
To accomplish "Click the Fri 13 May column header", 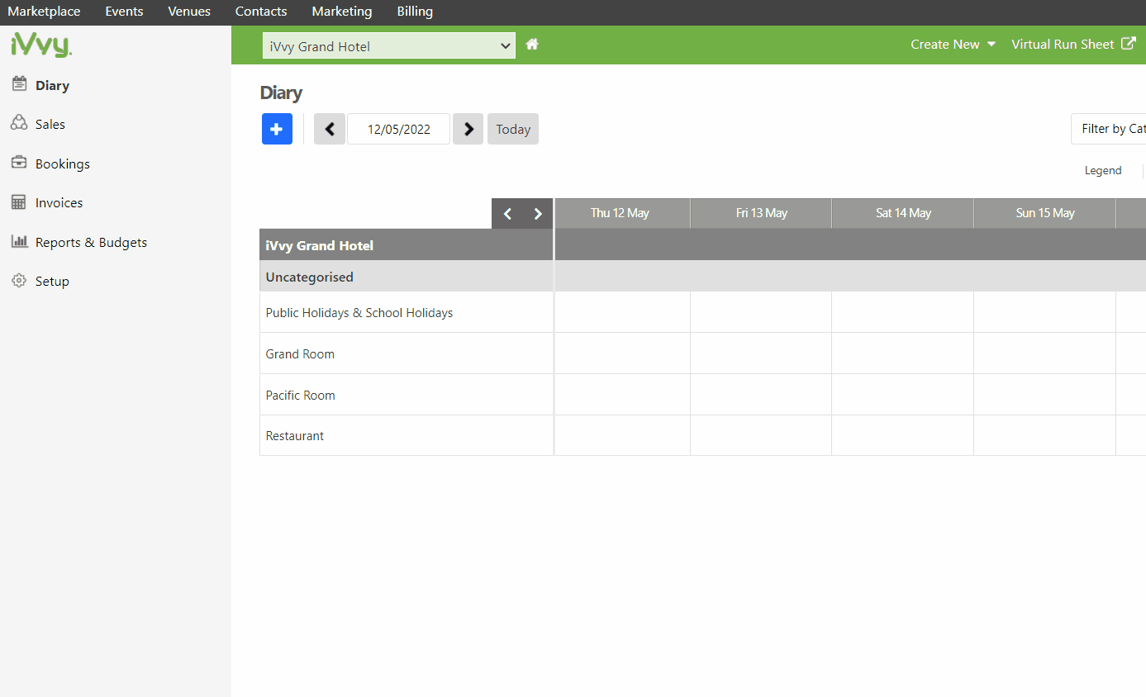I will coord(762,213).
